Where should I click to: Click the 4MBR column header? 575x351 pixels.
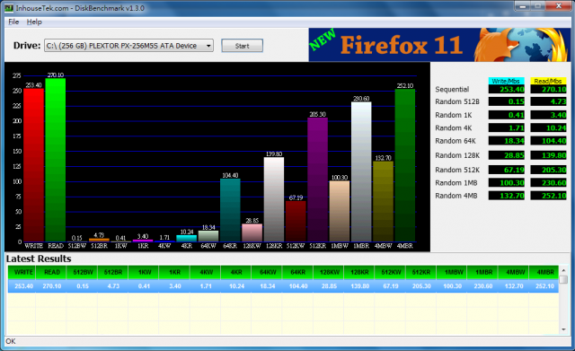coord(544,272)
